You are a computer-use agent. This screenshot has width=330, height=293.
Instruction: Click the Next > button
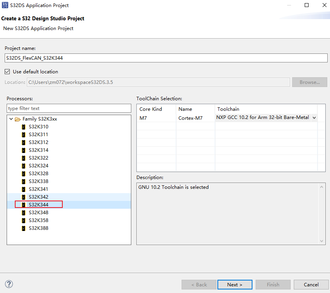pos(235,284)
